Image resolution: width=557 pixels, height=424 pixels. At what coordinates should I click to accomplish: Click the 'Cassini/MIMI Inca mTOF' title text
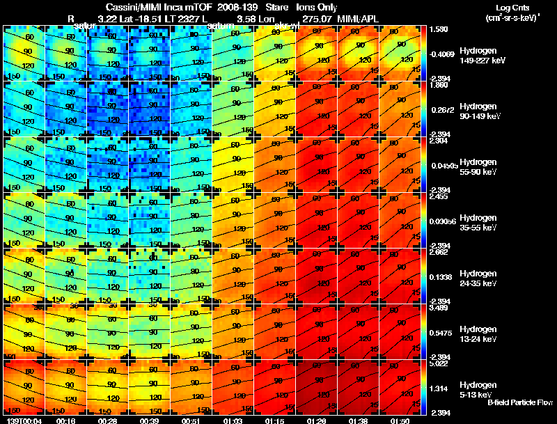pos(159,8)
